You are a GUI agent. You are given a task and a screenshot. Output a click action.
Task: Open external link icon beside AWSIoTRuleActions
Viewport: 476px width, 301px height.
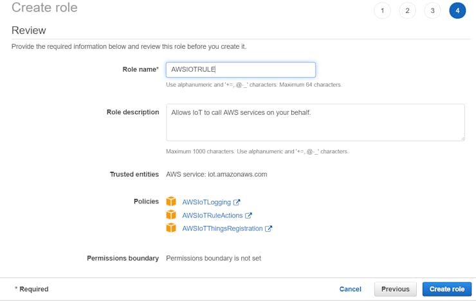[249, 216]
